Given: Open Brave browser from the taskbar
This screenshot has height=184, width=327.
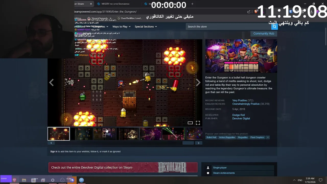Looking at the screenshot, I should [x=15, y=180].
